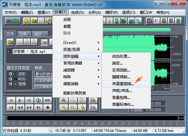The height and width of the screenshot is (136, 188).
Task: Expand the 噪音消除 submenu
Action: (77, 84)
